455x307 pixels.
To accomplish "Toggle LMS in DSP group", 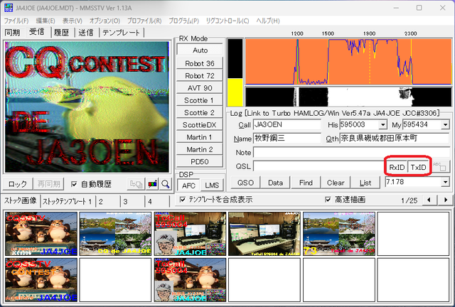I will (x=212, y=185).
